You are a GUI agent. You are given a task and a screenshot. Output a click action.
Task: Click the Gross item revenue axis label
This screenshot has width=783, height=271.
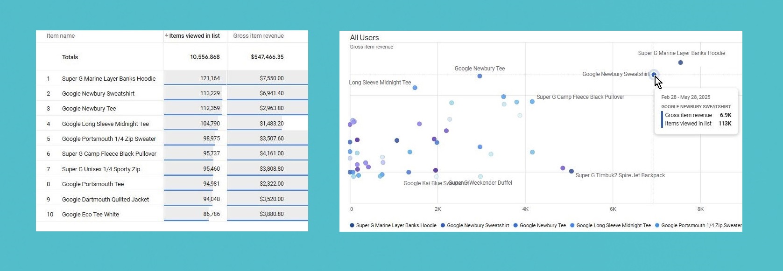[x=372, y=47]
